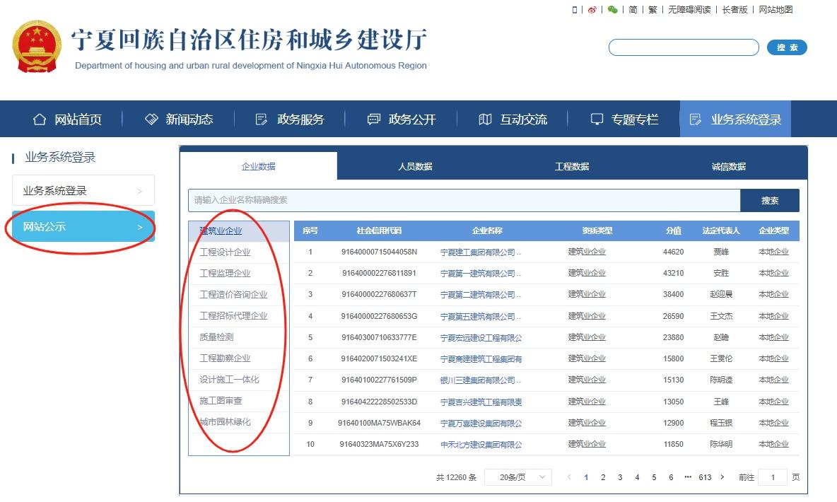
Task: Click the enterprise name search field
Action: (x=464, y=200)
